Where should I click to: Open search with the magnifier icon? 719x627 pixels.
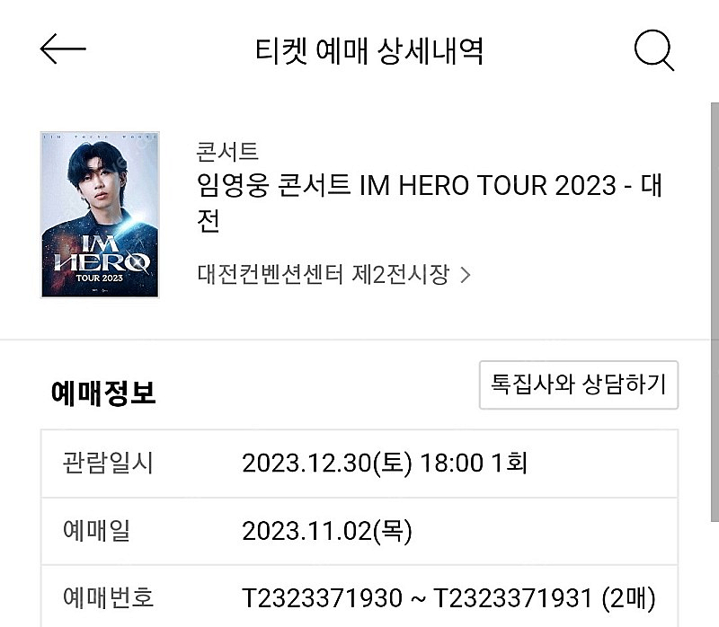[x=653, y=50]
